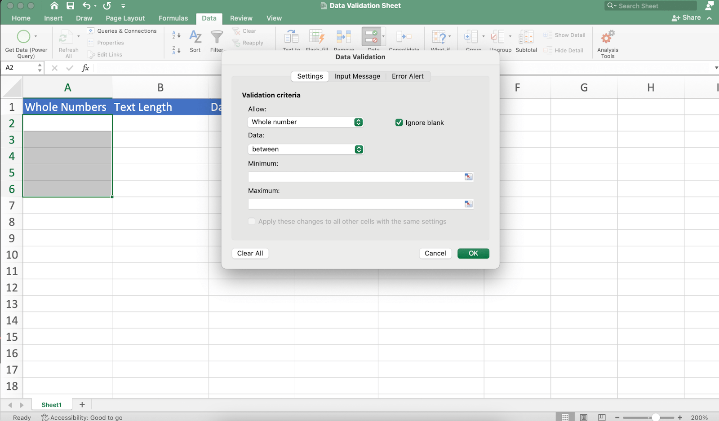Click the Sort A to Z icon
The height and width of the screenshot is (421, 719).
click(176, 35)
